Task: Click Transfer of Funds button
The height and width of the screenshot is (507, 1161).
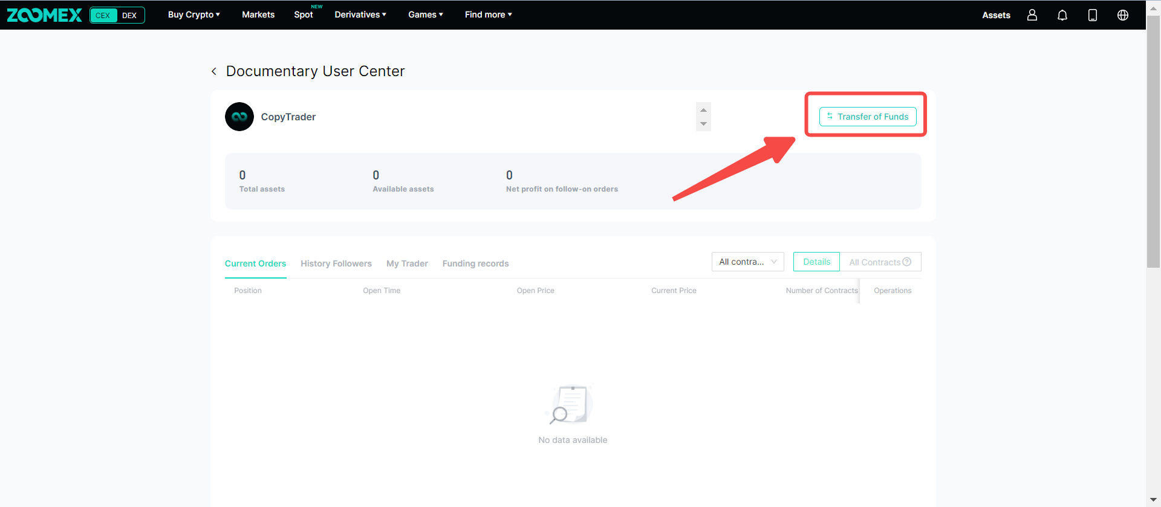Action: [868, 117]
